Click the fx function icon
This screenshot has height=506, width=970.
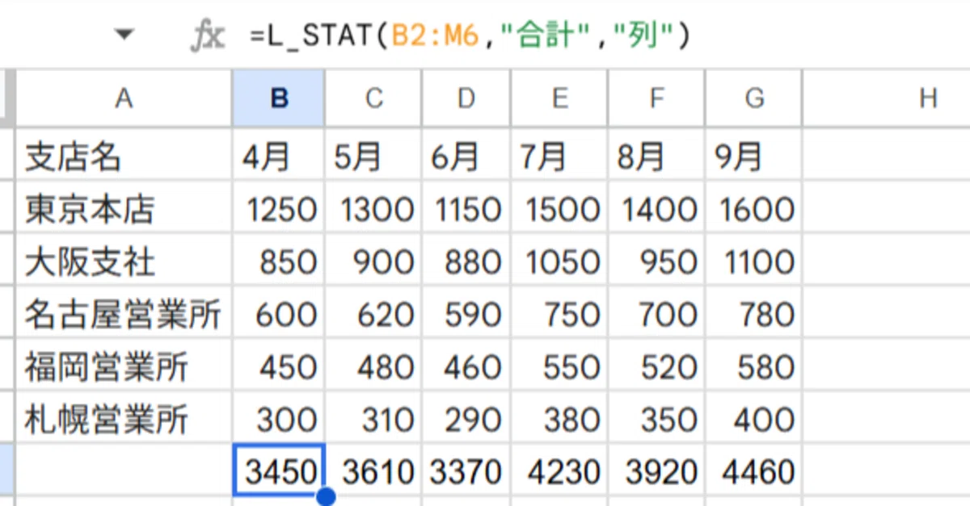[208, 36]
